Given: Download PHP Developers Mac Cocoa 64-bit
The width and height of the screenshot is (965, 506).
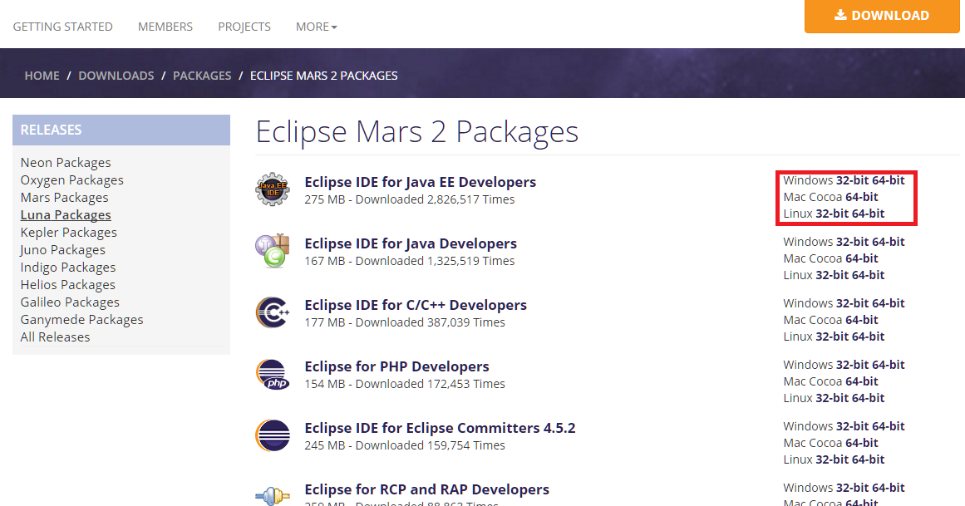Looking at the screenshot, I should [x=862, y=381].
